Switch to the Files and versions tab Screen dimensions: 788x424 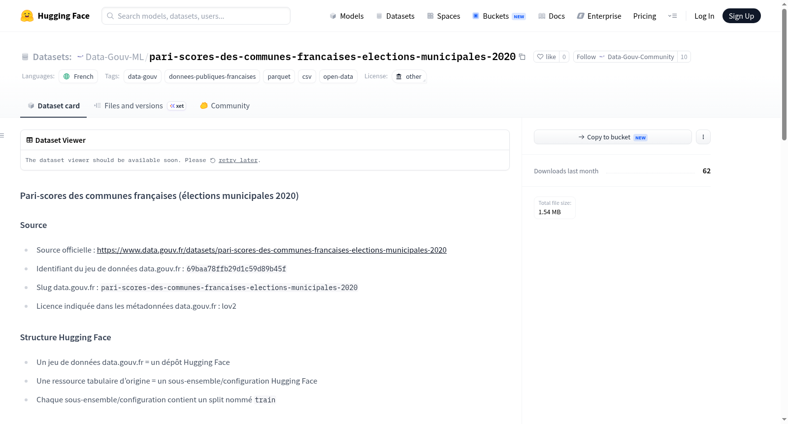tap(140, 106)
